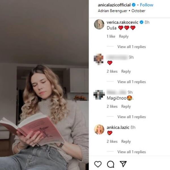This screenshot has width=170, height=170.
Task: Expand replies under the Magičnoo comment
Action: [131, 117]
